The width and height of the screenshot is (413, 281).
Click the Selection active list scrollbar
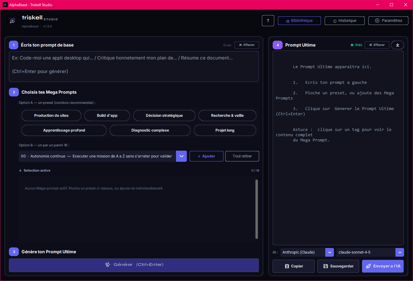(x=257, y=209)
